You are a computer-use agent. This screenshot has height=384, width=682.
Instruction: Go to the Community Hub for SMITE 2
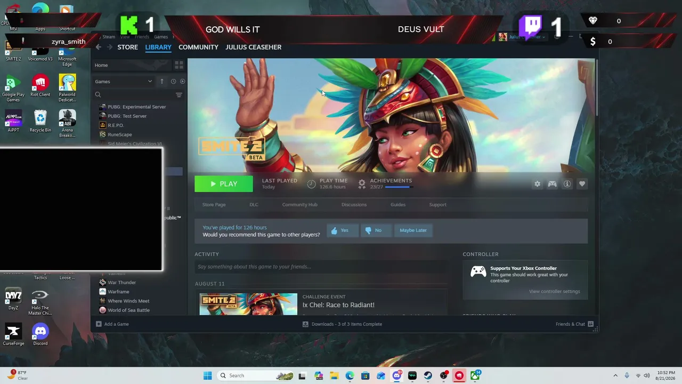click(299, 205)
